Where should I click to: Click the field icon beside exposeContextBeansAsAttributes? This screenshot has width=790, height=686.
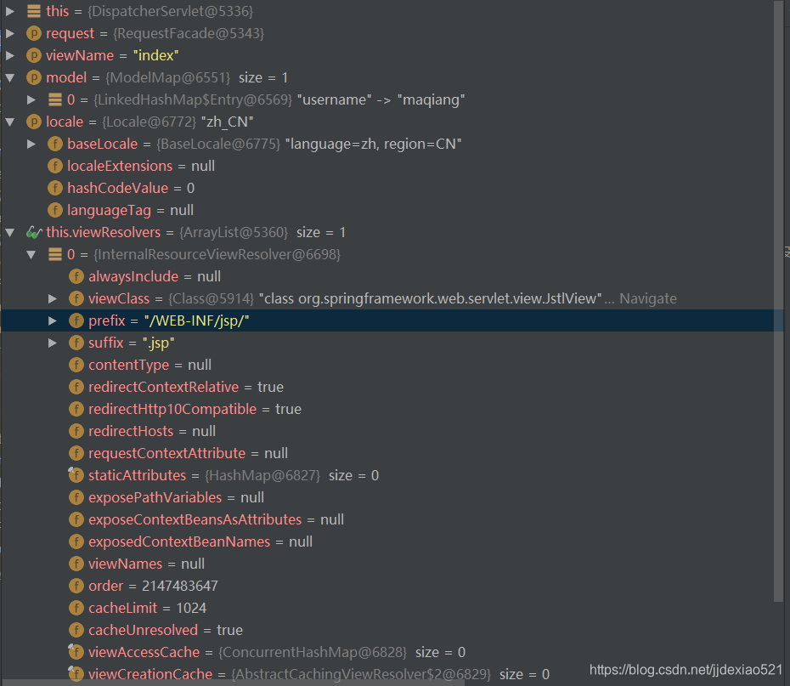click(x=76, y=519)
